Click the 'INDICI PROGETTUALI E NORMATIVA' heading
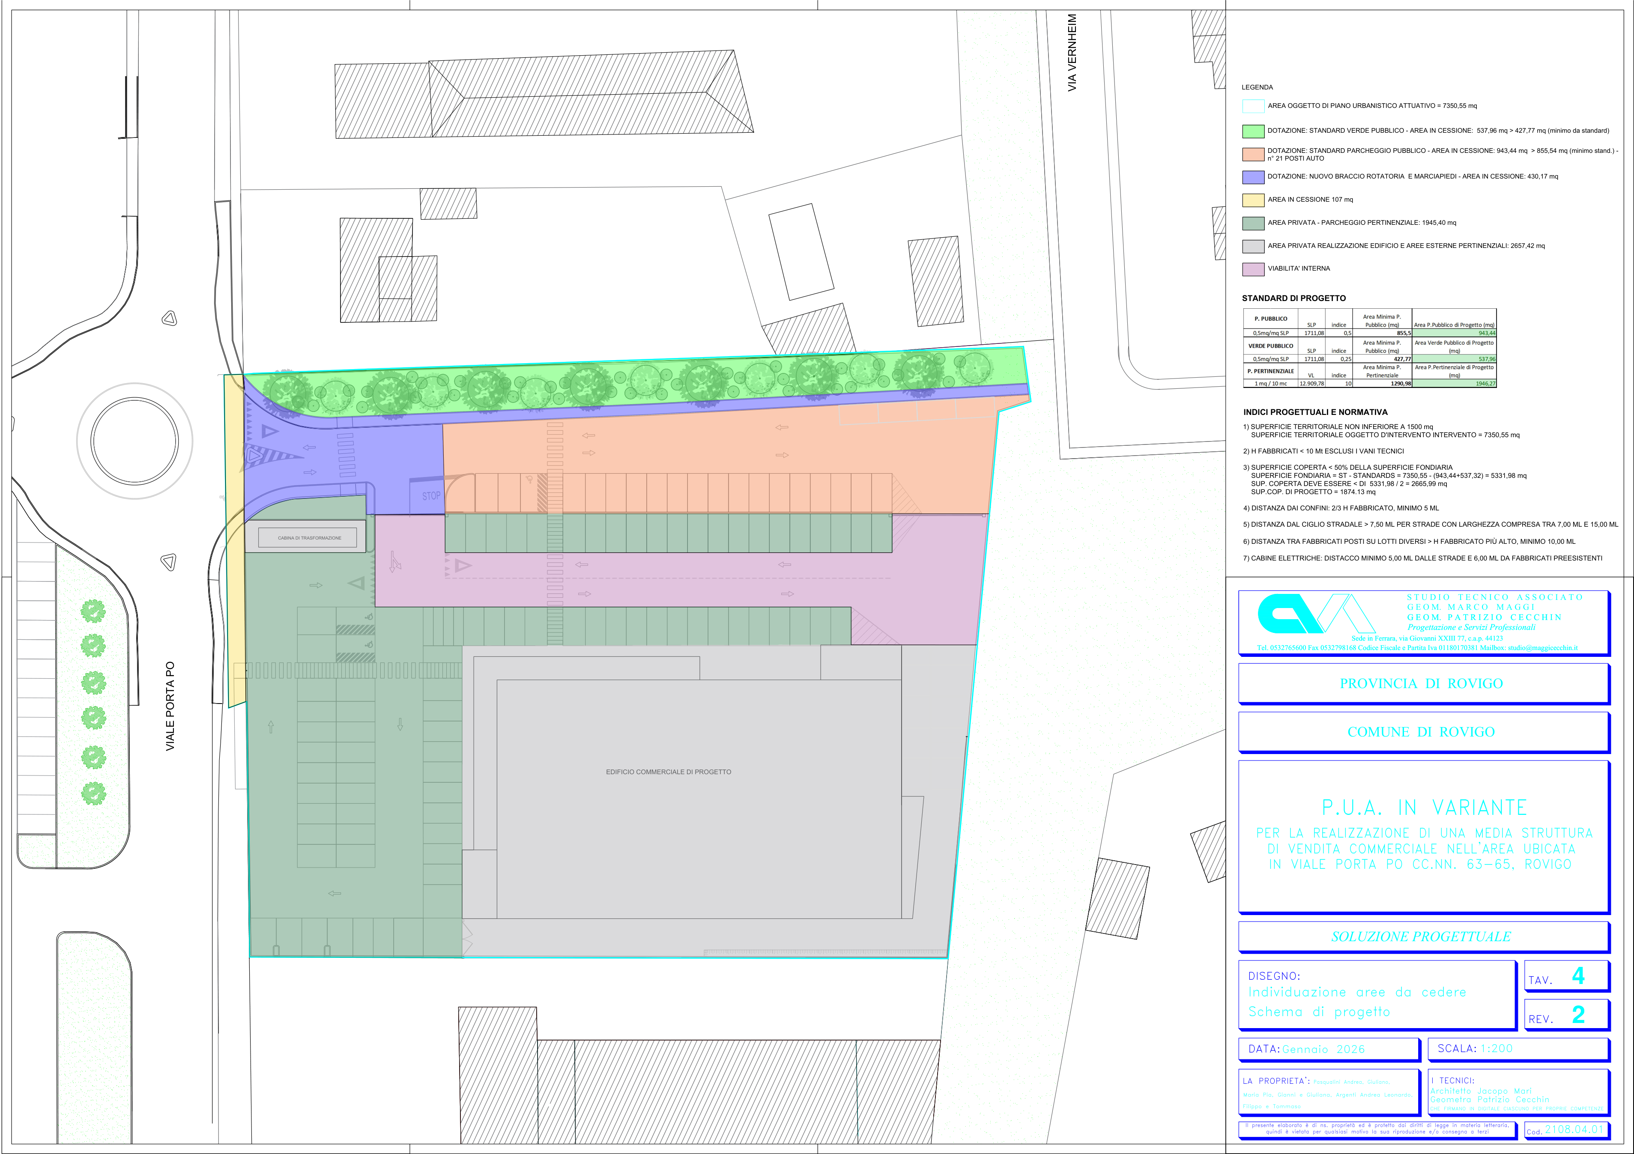1634x1154 pixels. tap(1315, 412)
